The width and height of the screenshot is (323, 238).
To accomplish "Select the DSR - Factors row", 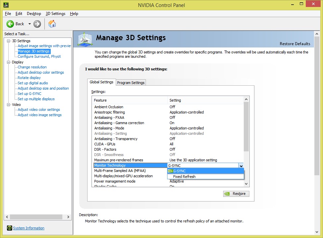I will click(168, 149).
